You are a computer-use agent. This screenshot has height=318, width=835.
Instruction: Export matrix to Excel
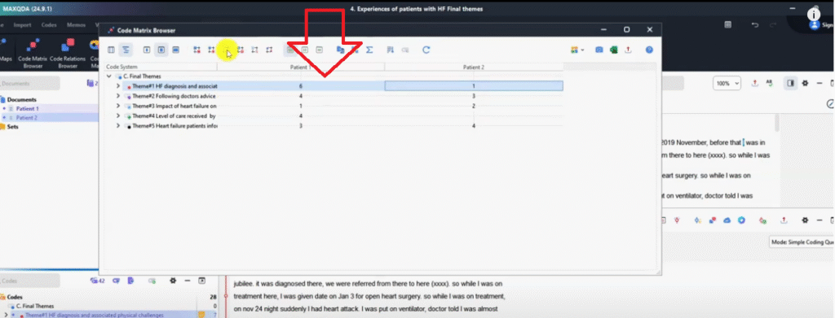click(613, 50)
